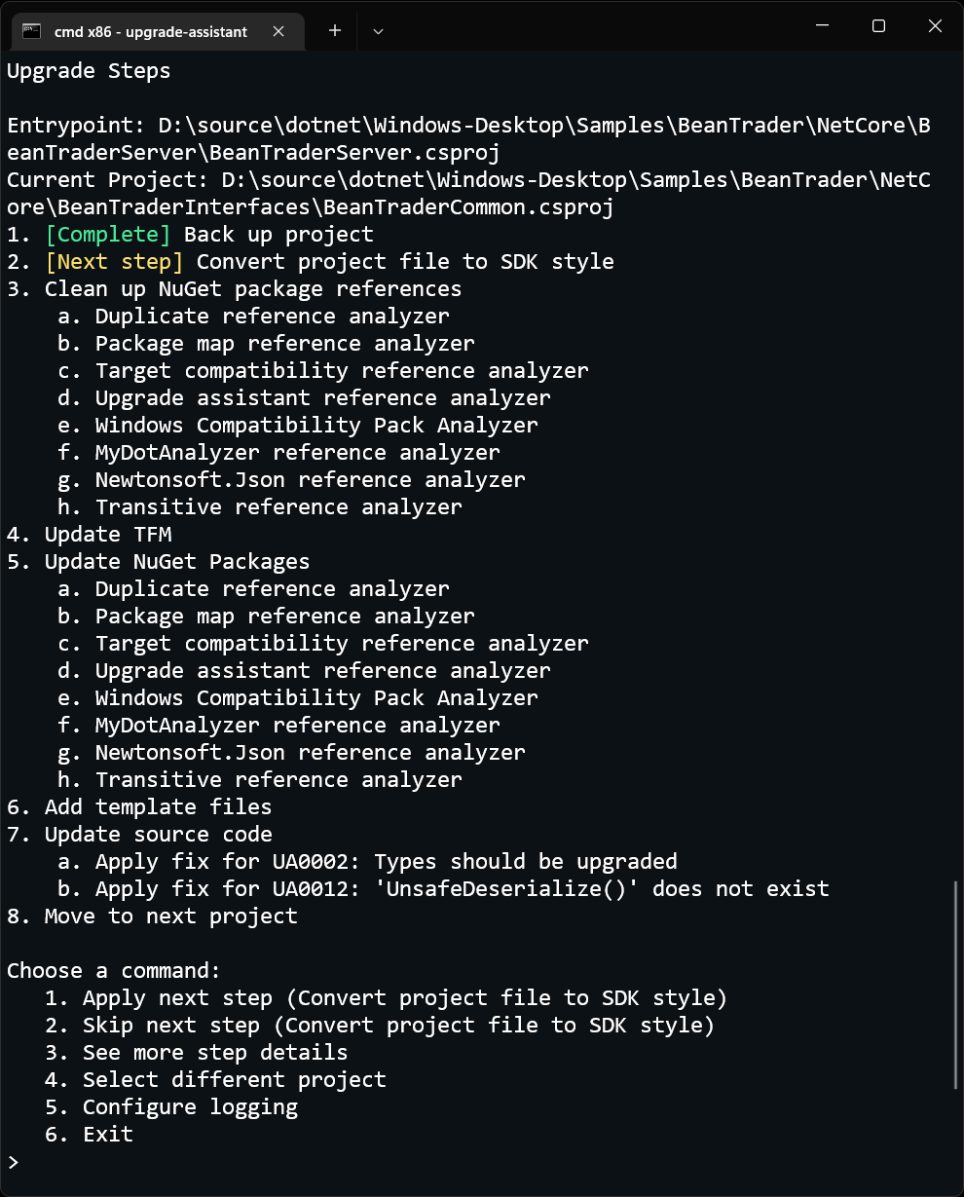The width and height of the screenshot is (964, 1197).
Task: Close the terminal window
Action: coord(935,26)
